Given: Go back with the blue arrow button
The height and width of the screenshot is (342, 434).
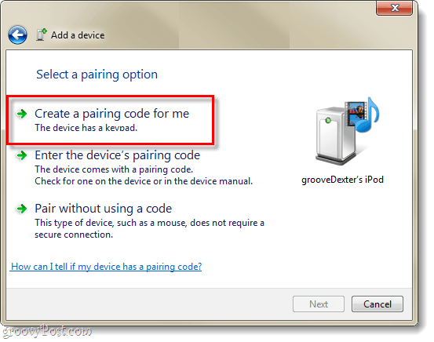Looking at the screenshot, I should tap(18, 35).
